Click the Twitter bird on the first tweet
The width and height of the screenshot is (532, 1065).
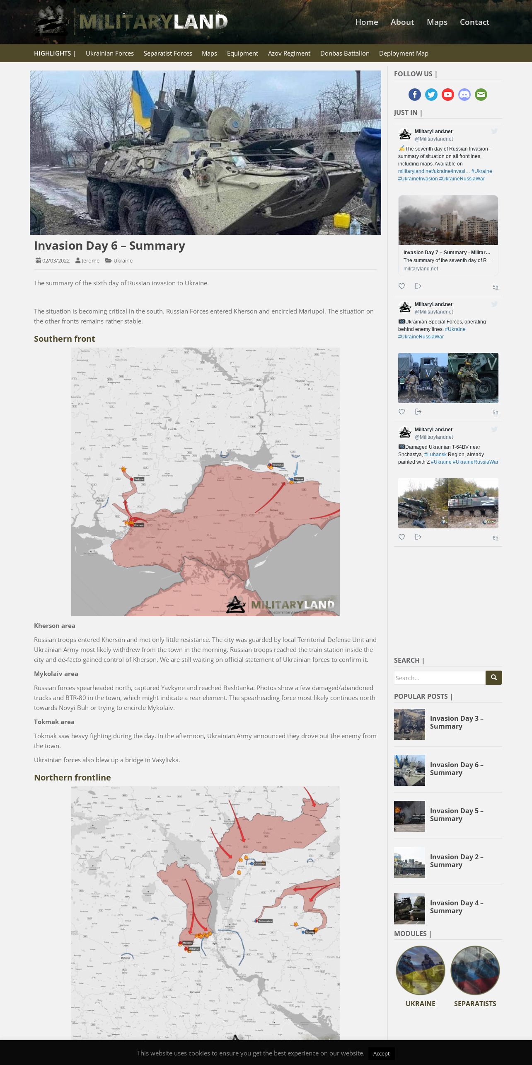pyautogui.click(x=494, y=131)
